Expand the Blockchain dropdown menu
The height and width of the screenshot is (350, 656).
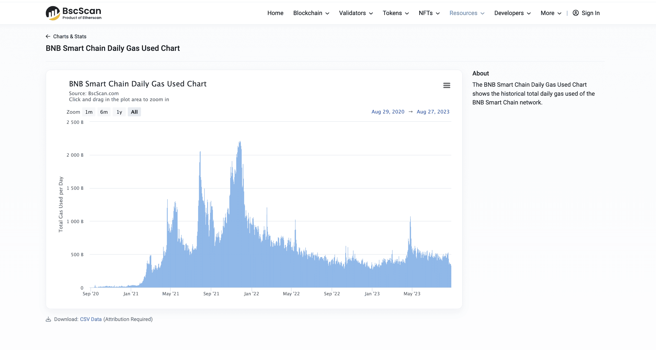pyautogui.click(x=311, y=13)
